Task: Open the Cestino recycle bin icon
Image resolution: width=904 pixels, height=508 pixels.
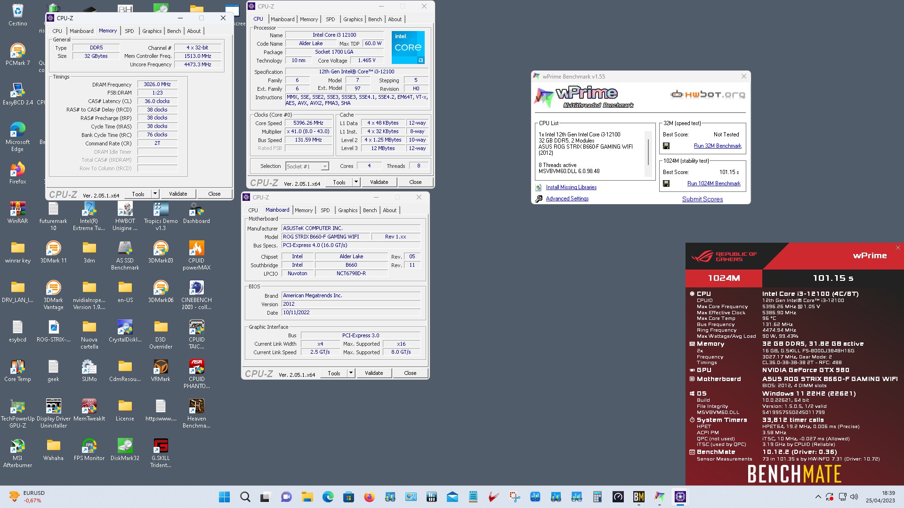Action: [x=17, y=15]
